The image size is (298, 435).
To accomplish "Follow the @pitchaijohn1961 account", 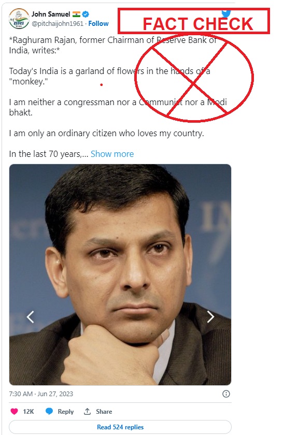I will pos(98,24).
